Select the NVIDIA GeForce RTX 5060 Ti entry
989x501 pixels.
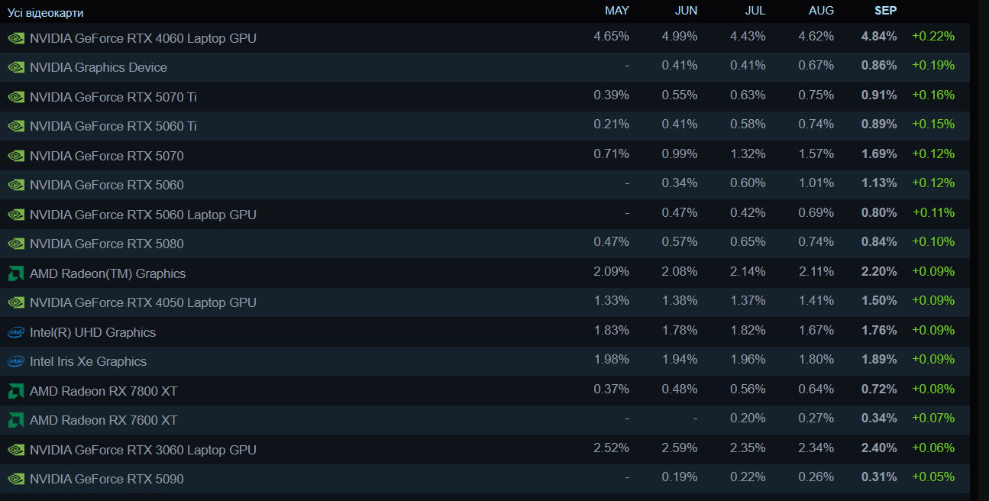113,126
